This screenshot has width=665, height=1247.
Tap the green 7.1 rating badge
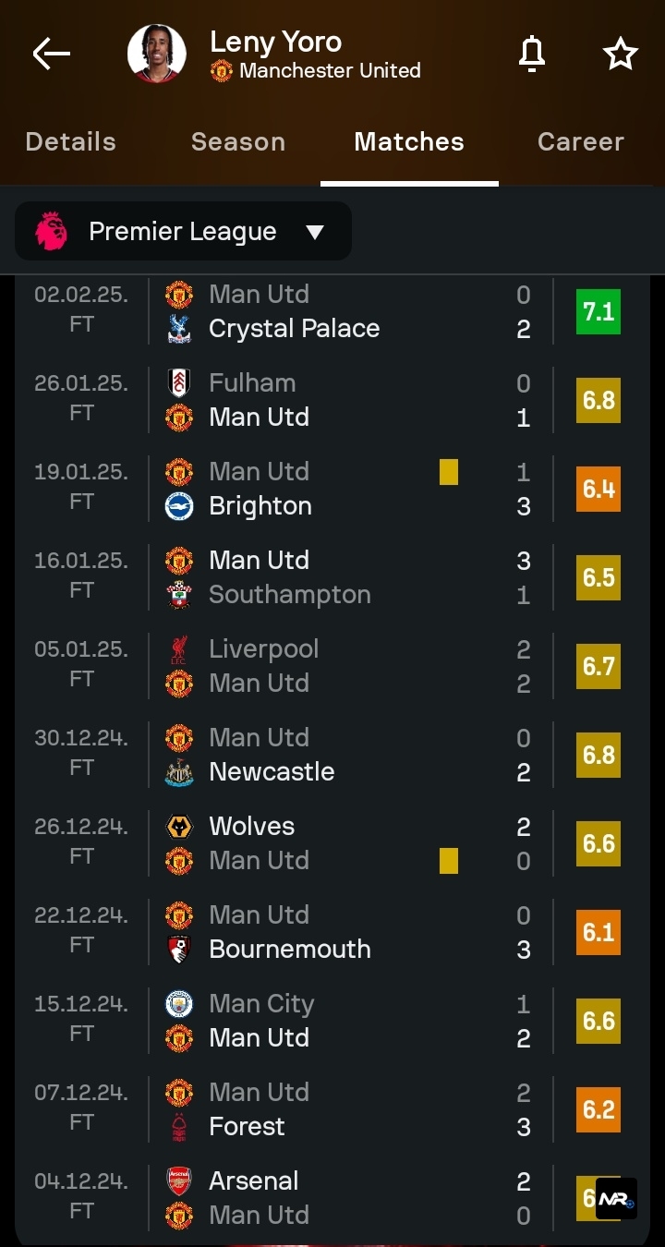pyautogui.click(x=598, y=311)
